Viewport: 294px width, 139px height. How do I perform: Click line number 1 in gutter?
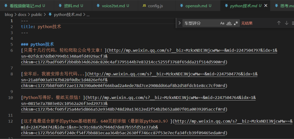12,21
